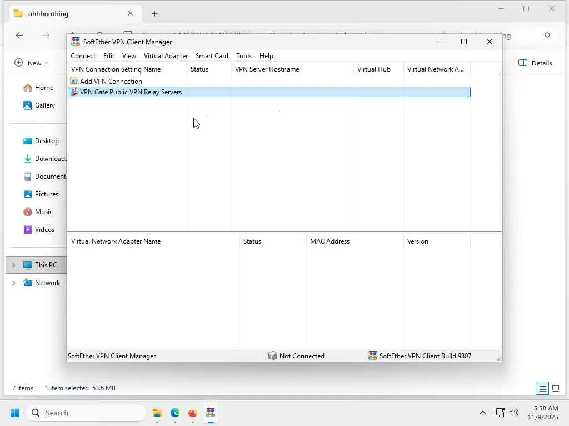Click the Add VPN Connection icon
Viewport: 569px width, 426px height.
click(x=74, y=81)
